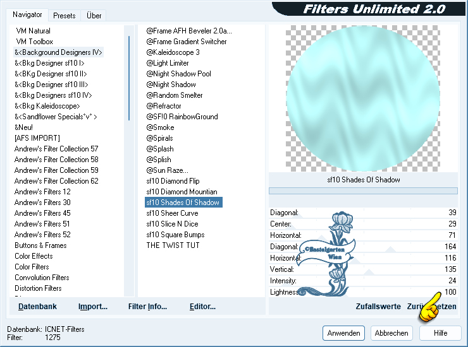Select Andrew's Filters 45
The height and width of the screenshot is (347, 468).
point(42,213)
